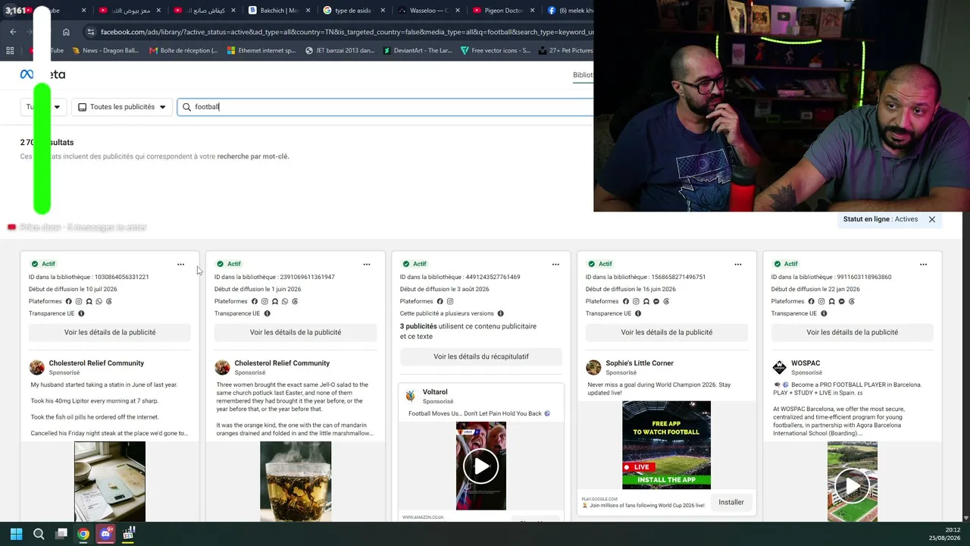Click 'Voir les détails de la publicité' for WOSPAC ad
Image resolution: width=970 pixels, height=546 pixels.
(853, 332)
